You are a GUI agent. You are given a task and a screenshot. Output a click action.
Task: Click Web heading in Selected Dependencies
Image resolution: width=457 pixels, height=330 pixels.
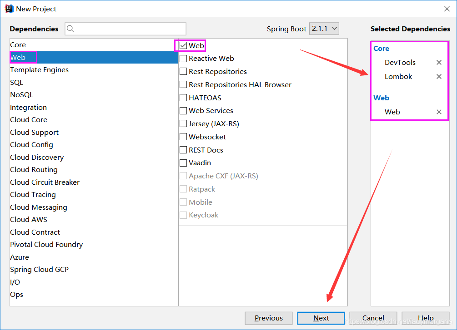pyautogui.click(x=381, y=98)
